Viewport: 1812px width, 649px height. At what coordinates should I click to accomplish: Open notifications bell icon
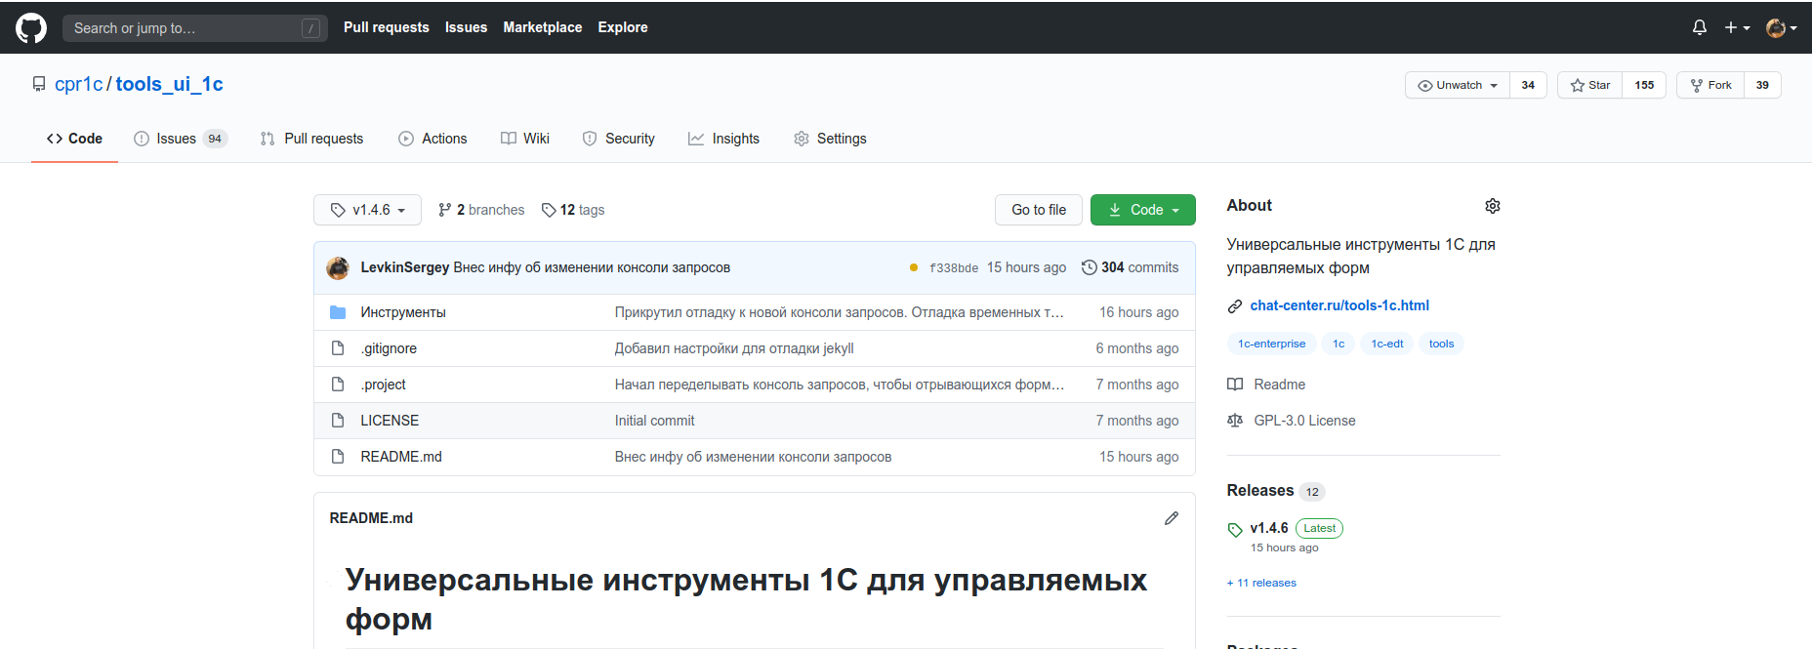(1700, 27)
